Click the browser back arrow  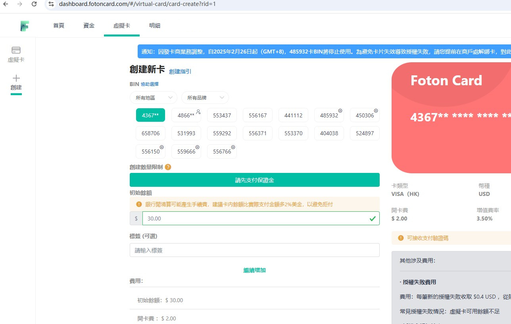click(x=6, y=4)
